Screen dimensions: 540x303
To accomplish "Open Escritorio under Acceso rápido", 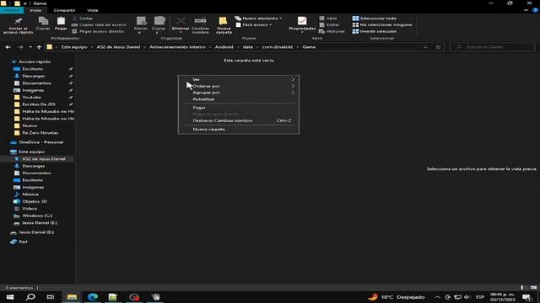I will coord(32,69).
